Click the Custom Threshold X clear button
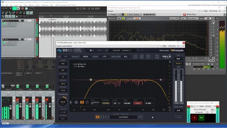Screen dimensions: 227x128 point(140,117)
